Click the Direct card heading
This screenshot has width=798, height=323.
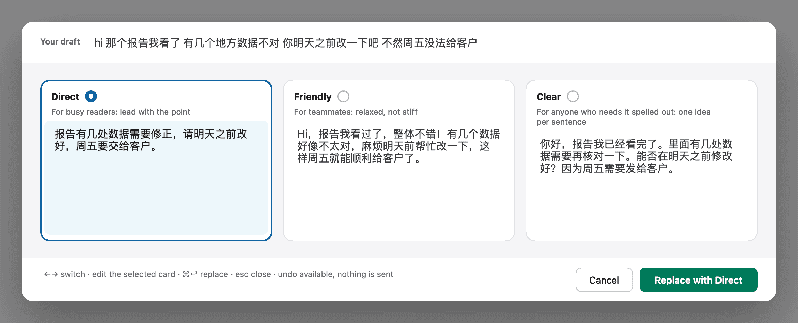point(65,97)
